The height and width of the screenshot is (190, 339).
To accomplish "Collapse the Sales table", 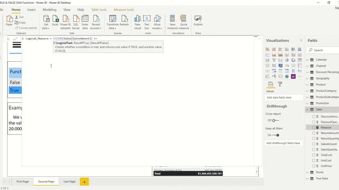I will [307, 110].
